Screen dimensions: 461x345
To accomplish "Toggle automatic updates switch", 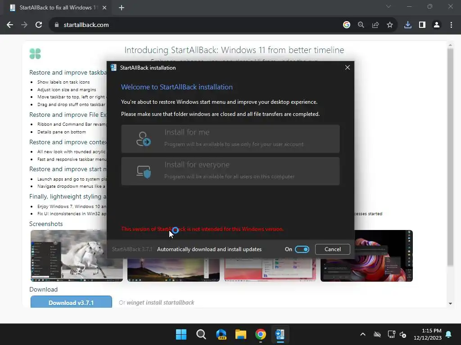I will click(302, 249).
